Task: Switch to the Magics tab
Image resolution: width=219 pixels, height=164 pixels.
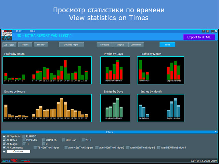Action: (x=120, y=45)
